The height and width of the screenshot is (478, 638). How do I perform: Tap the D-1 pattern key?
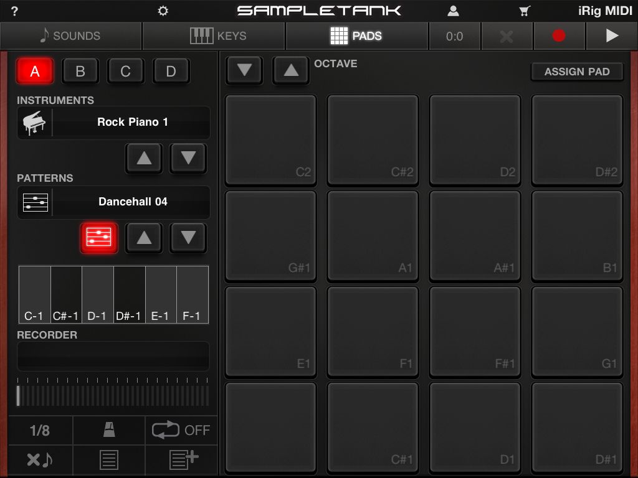(x=98, y=294)
